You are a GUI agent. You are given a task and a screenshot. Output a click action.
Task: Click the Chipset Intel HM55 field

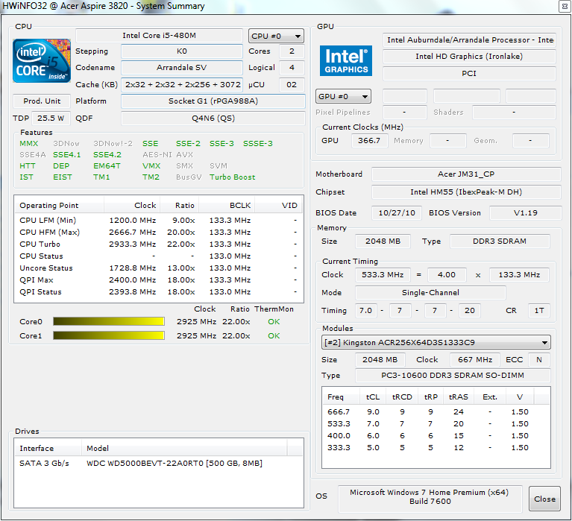click(466, 192)
